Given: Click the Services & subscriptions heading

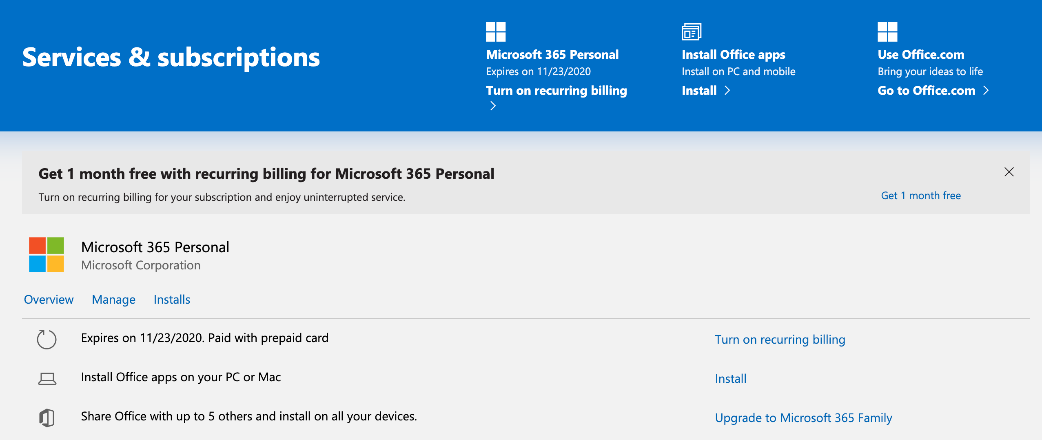Looking at the screenshot, I should (171, 57).
